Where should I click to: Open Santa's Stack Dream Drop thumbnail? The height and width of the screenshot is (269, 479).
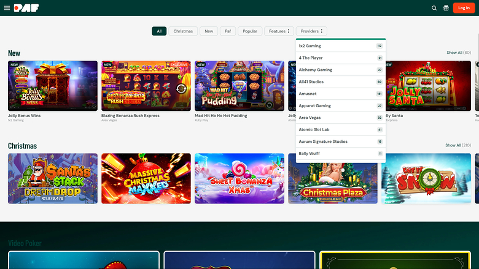tap(53, 178)
